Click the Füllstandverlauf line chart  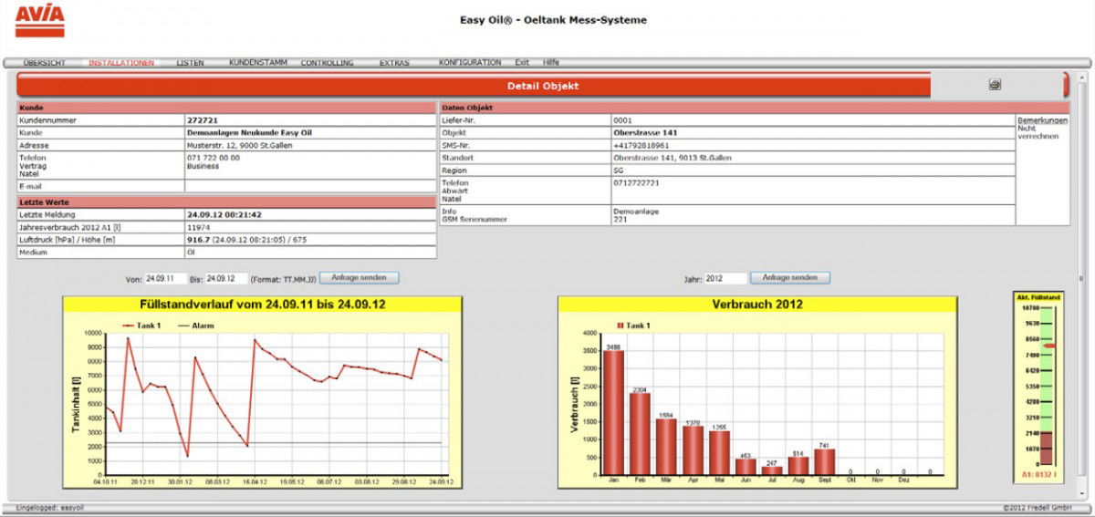(x=263, y=392)
